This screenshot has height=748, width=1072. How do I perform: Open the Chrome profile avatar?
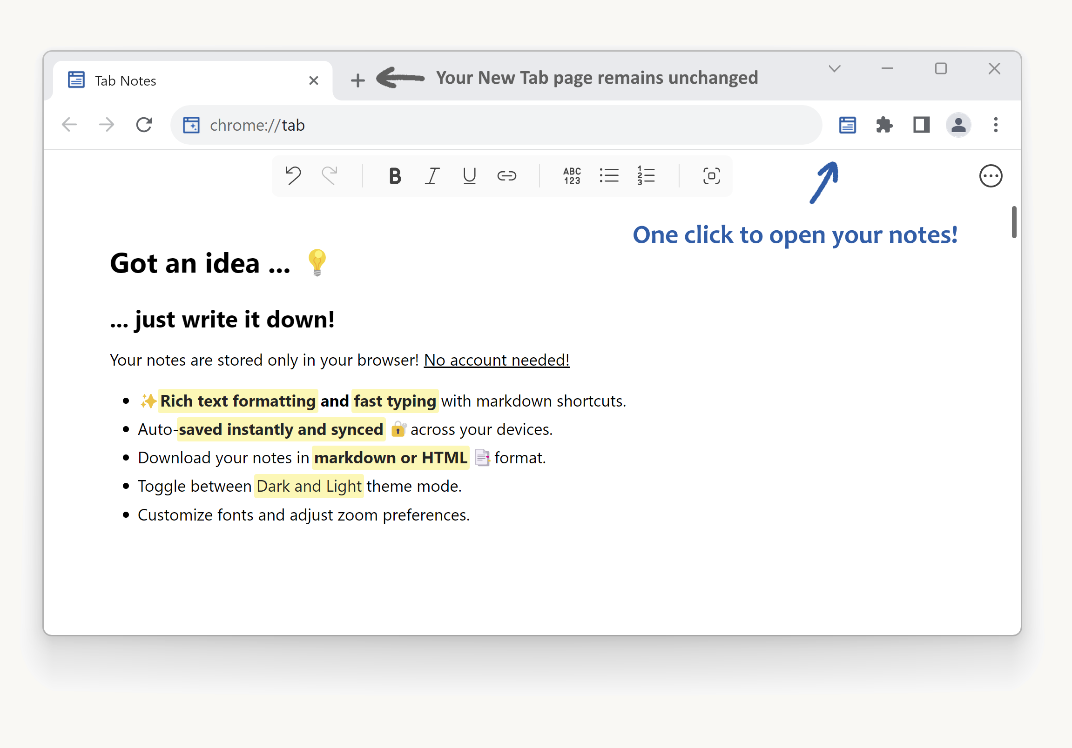(958, 125)
